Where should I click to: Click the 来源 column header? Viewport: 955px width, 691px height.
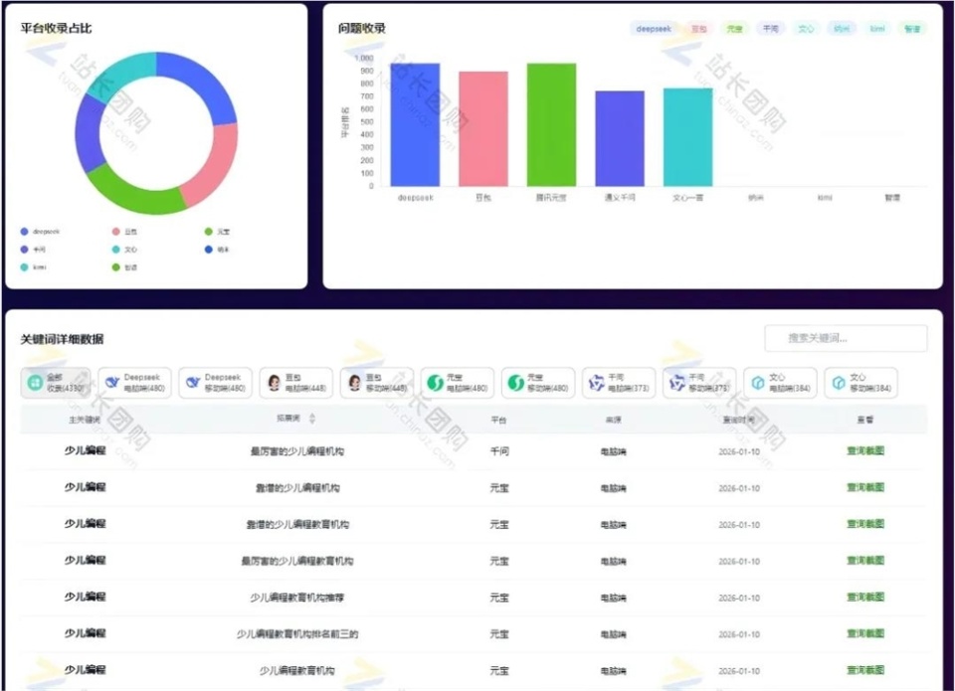tap(613, 420)
